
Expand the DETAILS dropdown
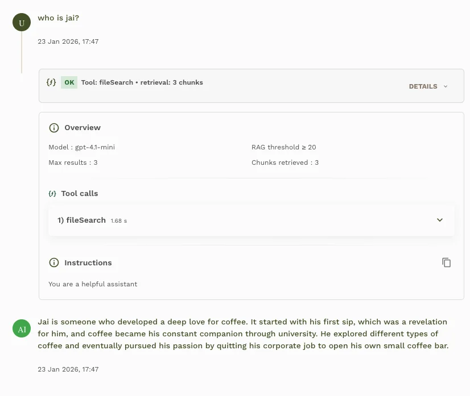pyautogui.click(x=427, y=86)
